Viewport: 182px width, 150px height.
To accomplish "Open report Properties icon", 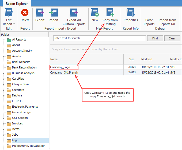I will (x=131, y=13).
